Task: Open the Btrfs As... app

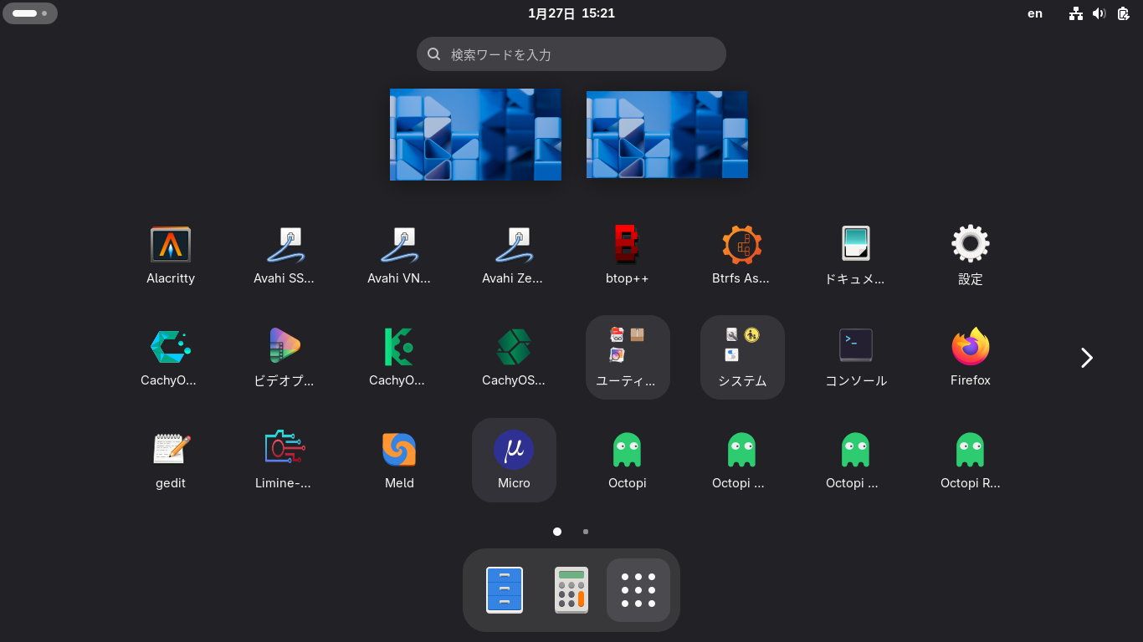Action: 741,255
